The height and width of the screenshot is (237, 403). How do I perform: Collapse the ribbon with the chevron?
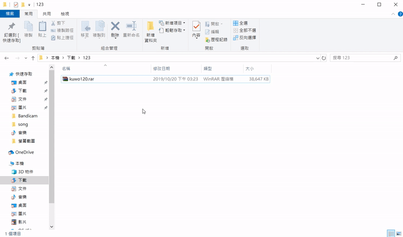pos(393,14)
